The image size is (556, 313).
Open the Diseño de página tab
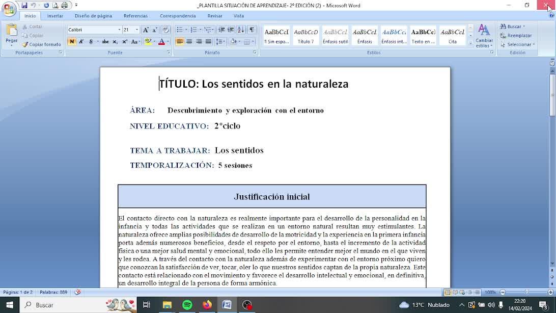pyautogui.click(x=93, y=16)
